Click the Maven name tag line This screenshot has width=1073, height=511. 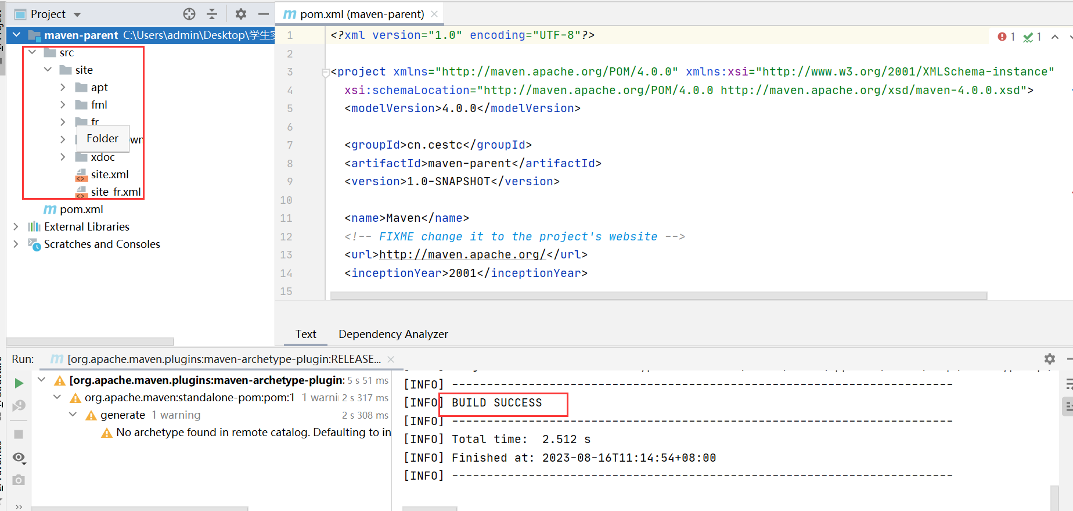[407, 218]
